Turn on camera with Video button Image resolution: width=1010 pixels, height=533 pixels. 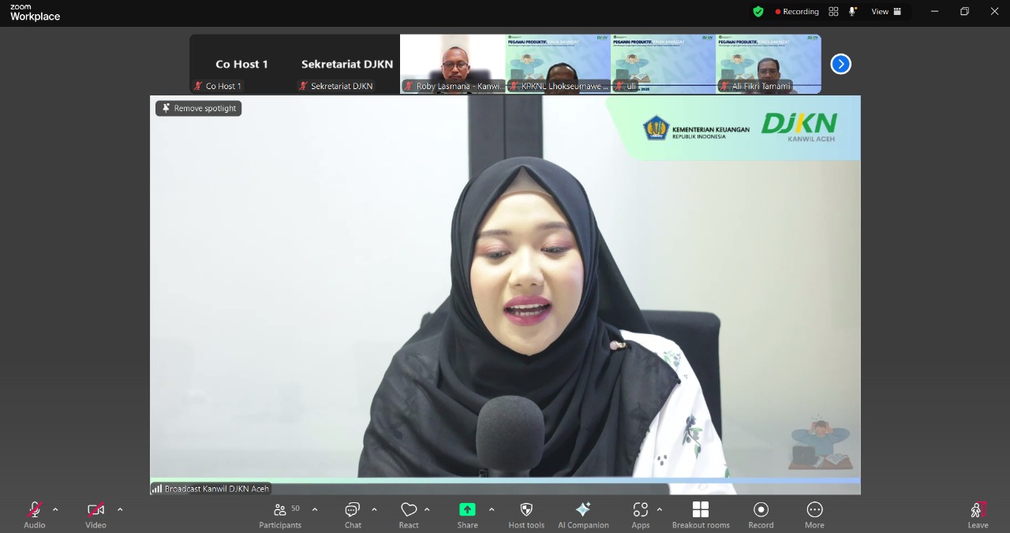(x=95, y=515)
